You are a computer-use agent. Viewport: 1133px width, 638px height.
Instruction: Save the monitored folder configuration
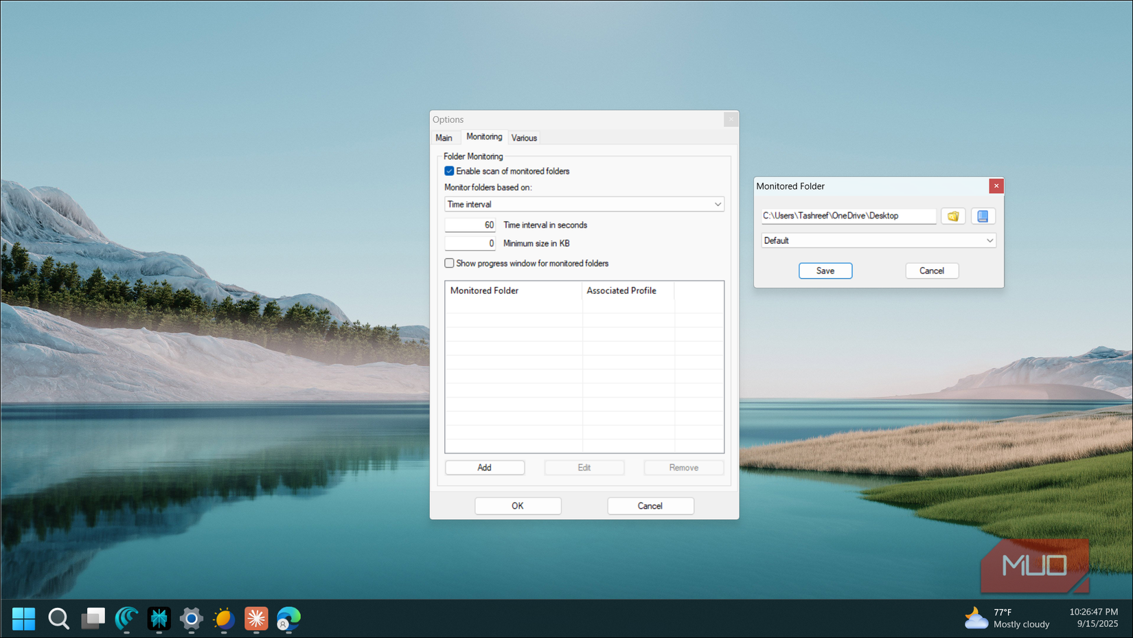825,271
